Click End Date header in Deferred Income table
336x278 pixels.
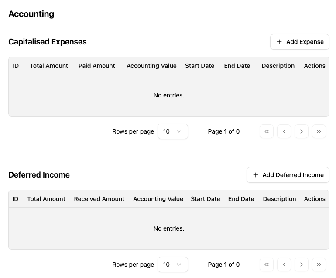pyautogui.click(x=241, y=199)
